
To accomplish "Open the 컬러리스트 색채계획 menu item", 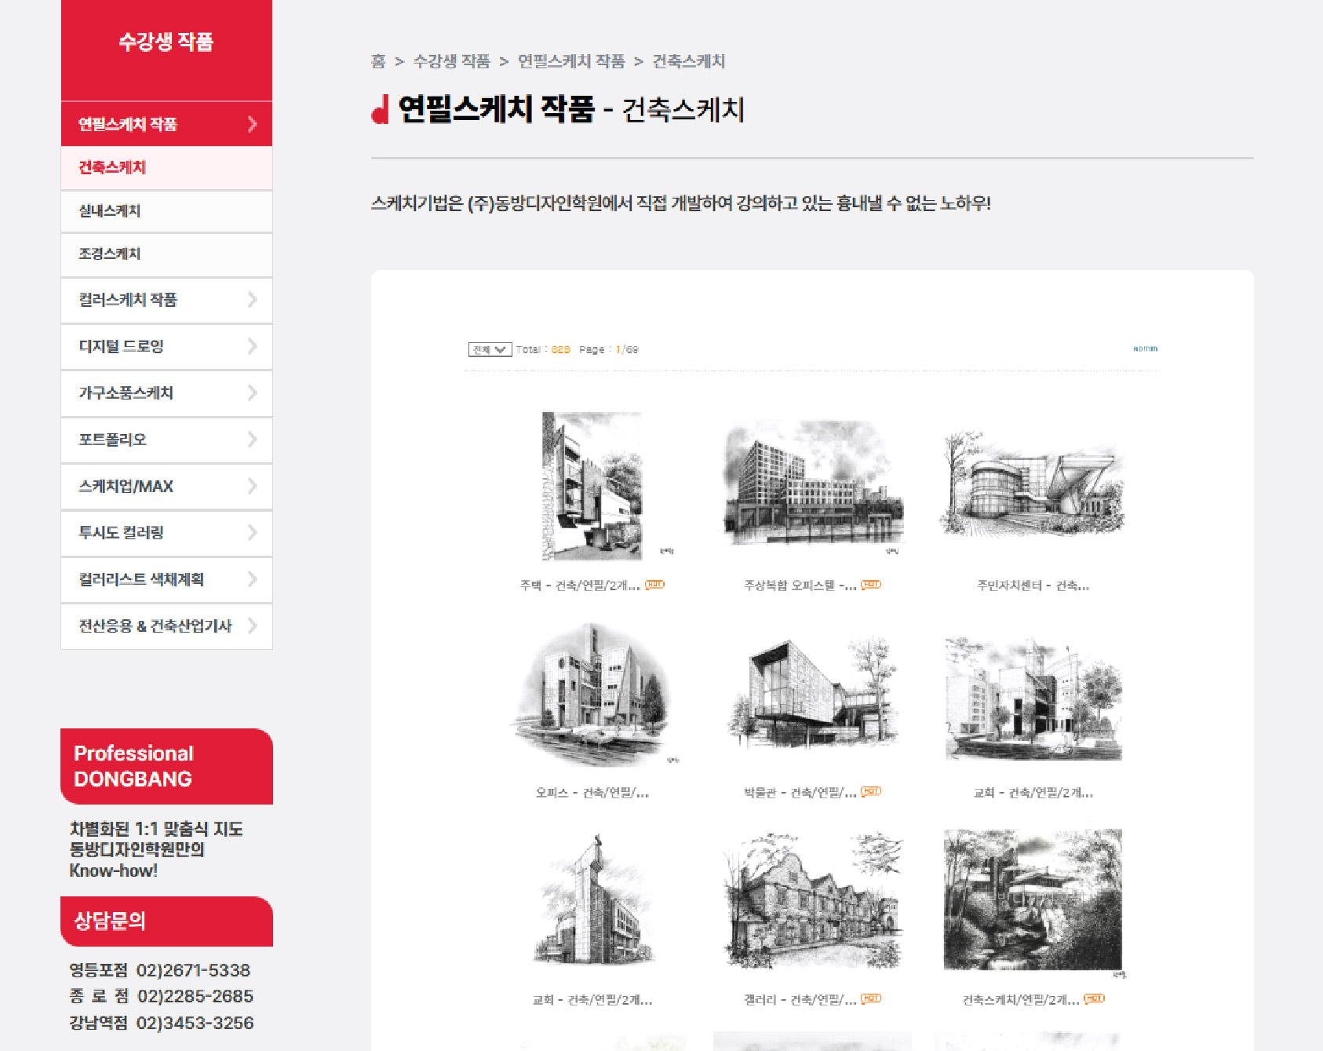I will point(166,579).
